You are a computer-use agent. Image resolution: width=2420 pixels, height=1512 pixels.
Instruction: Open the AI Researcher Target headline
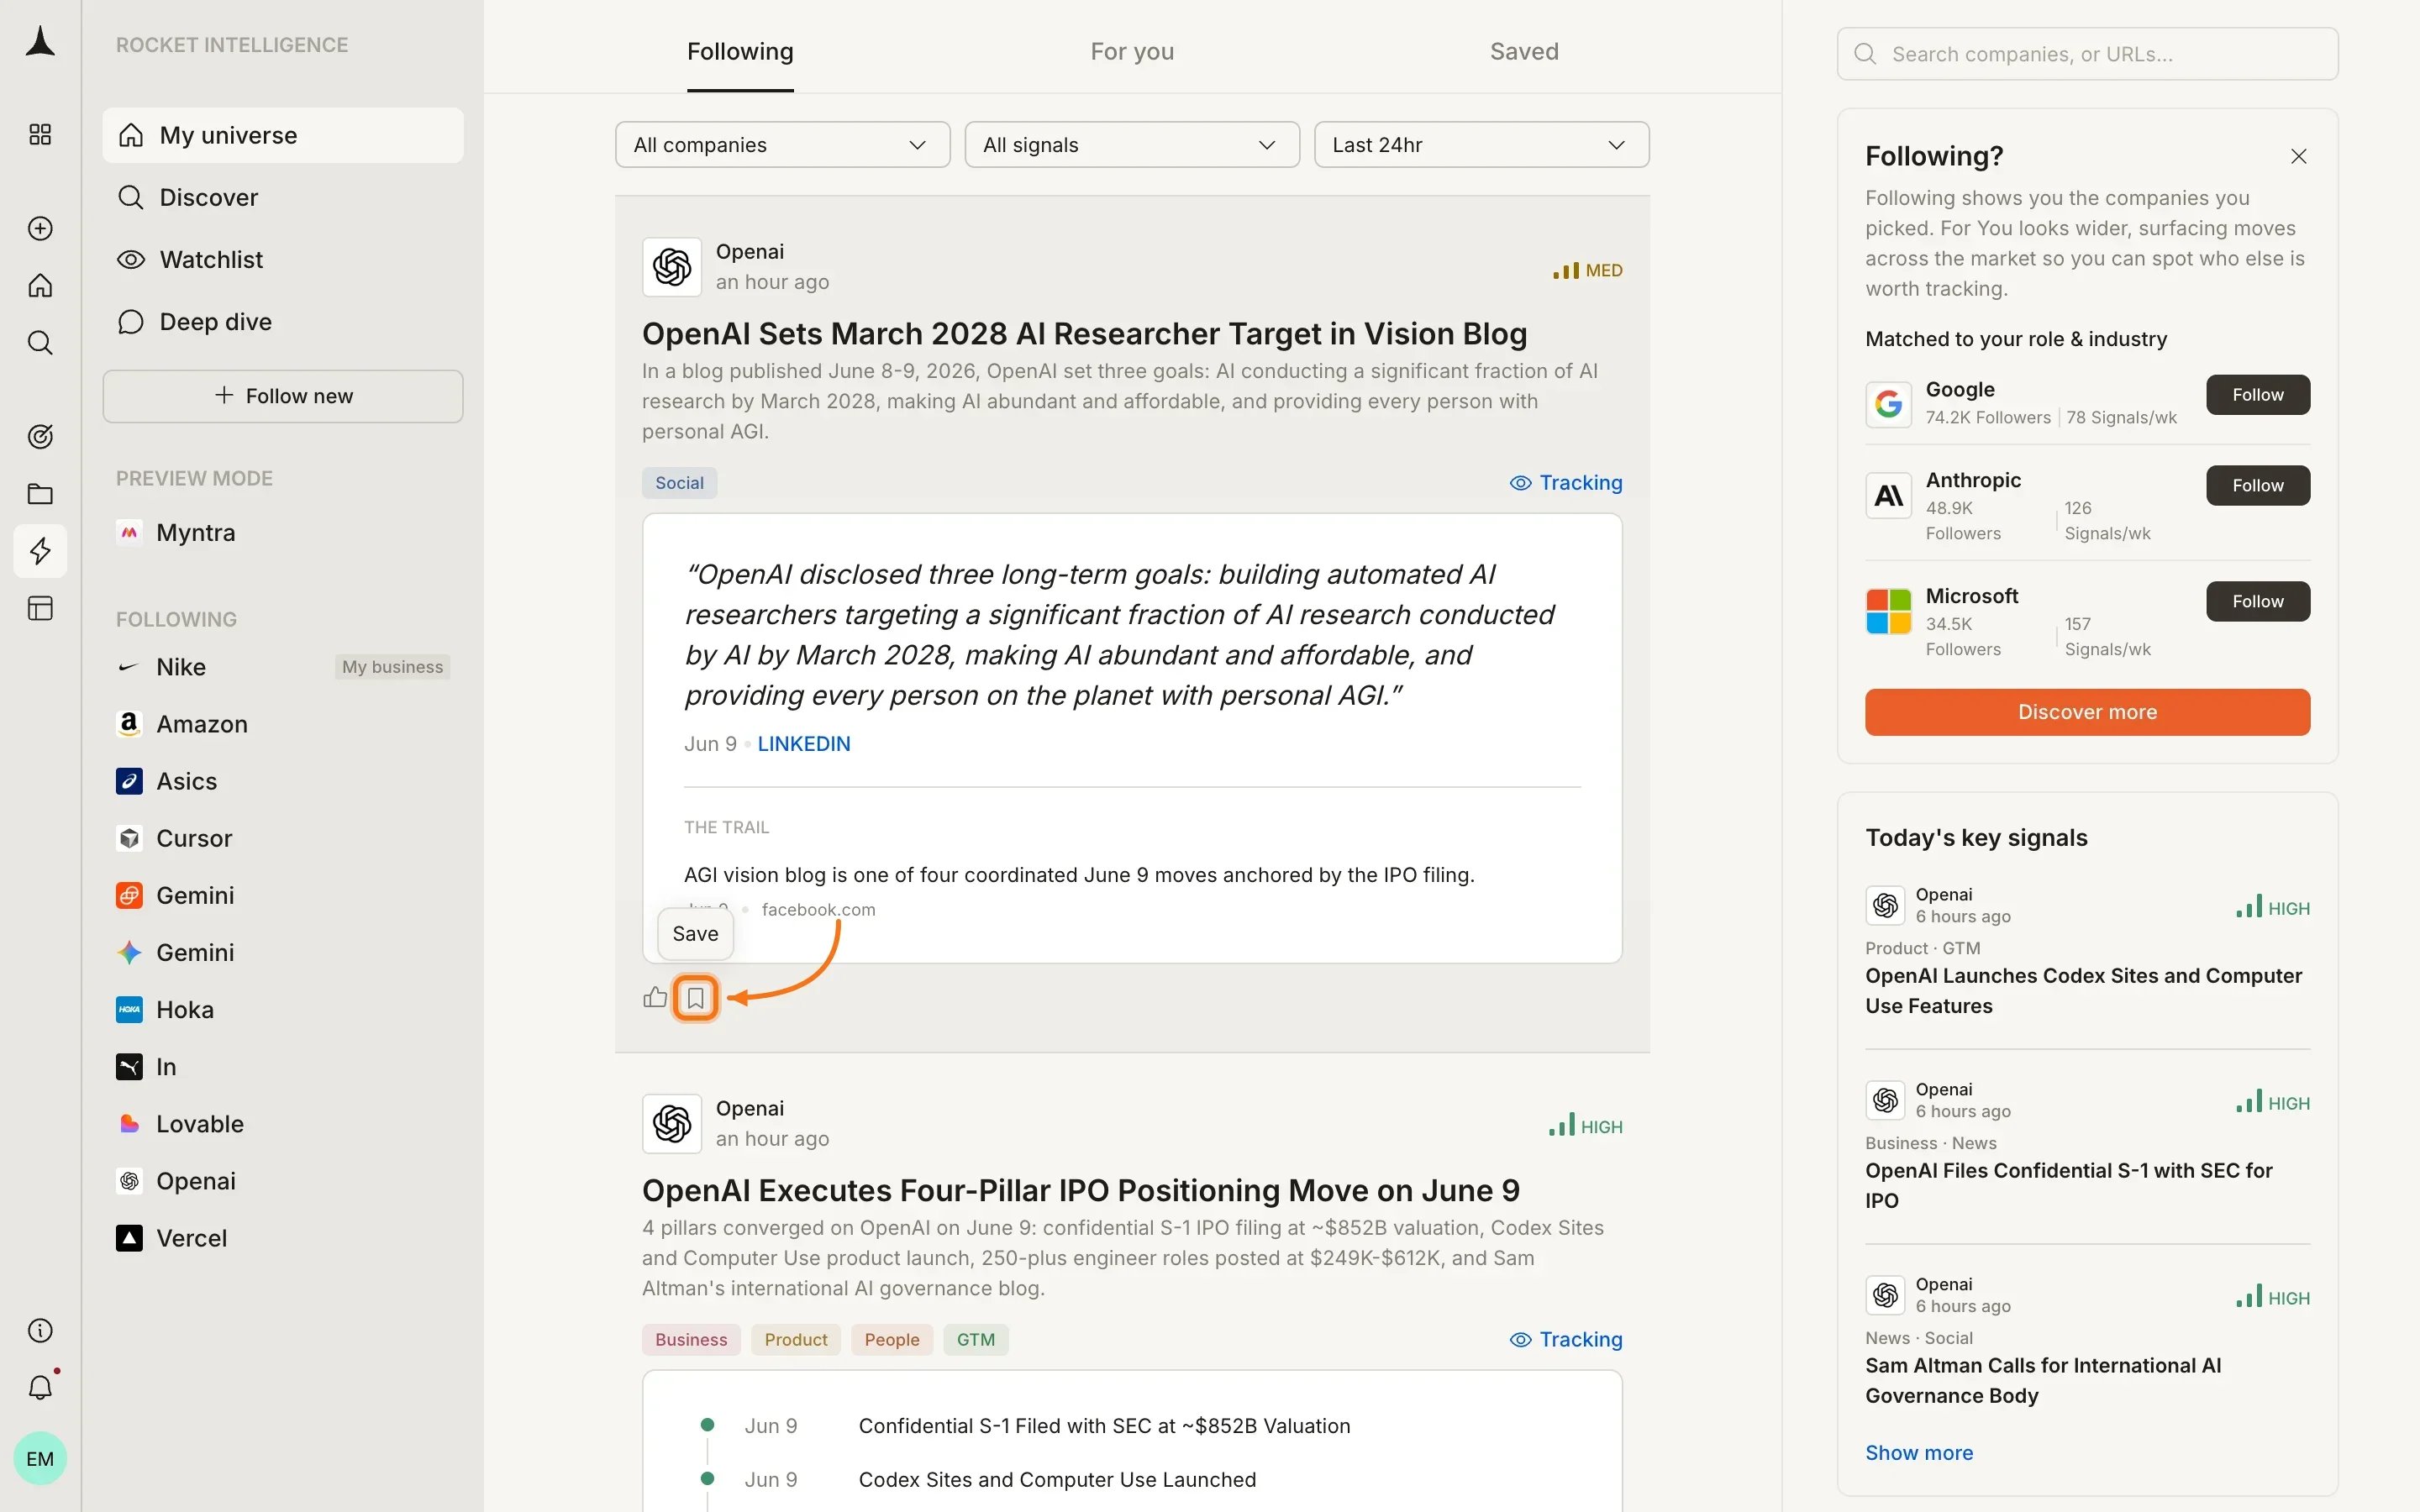[1084, 333]
